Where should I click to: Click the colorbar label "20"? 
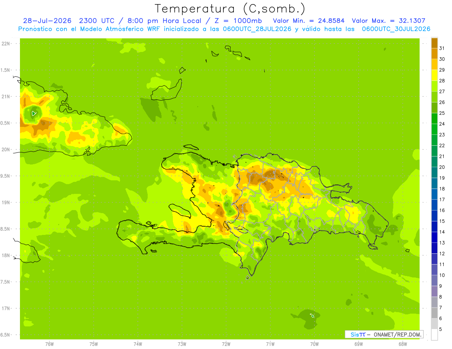[x=442, y=167]
